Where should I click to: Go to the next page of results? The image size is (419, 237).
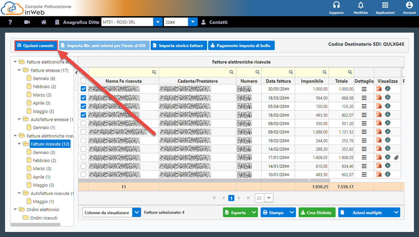pyautogui.click(x=239, y=198)
